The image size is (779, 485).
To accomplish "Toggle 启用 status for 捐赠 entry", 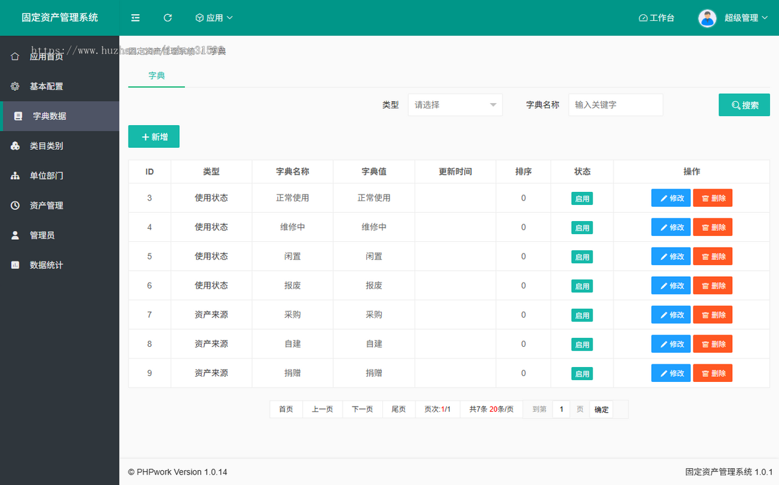I will 582,373.
